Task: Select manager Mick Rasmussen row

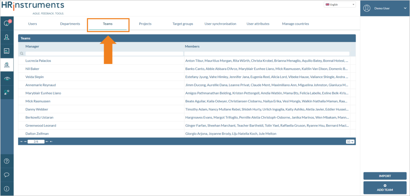Action: point(38,101)
